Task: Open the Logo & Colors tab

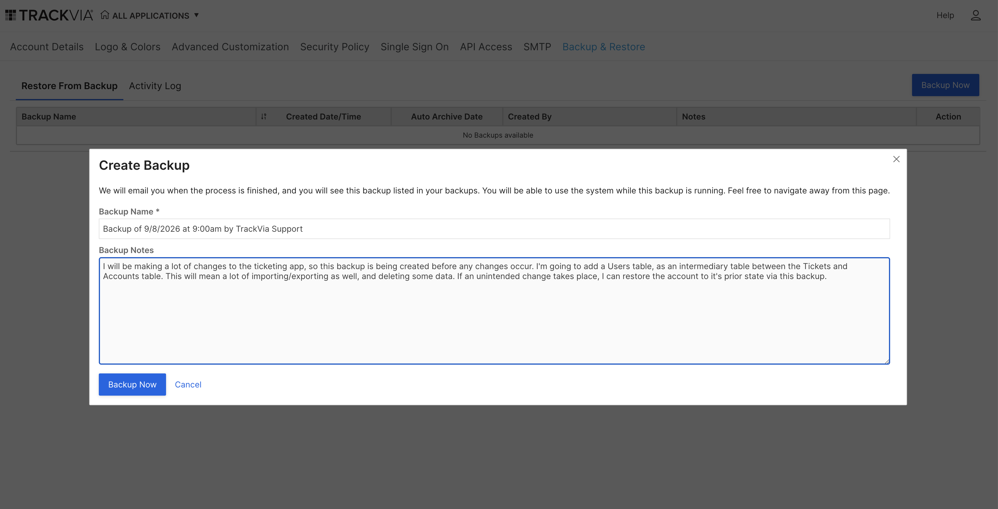Action: 127,47
